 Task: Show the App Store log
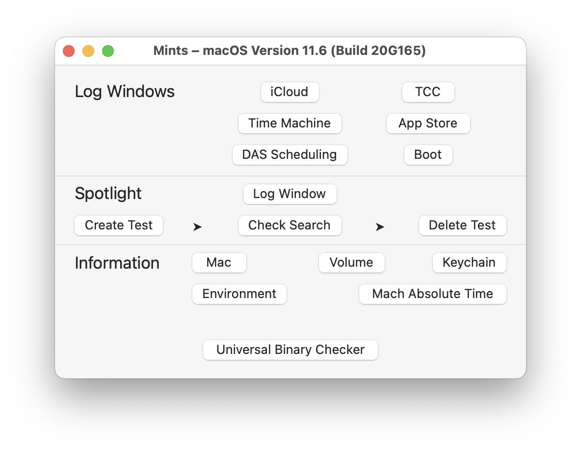coord(428,124)
